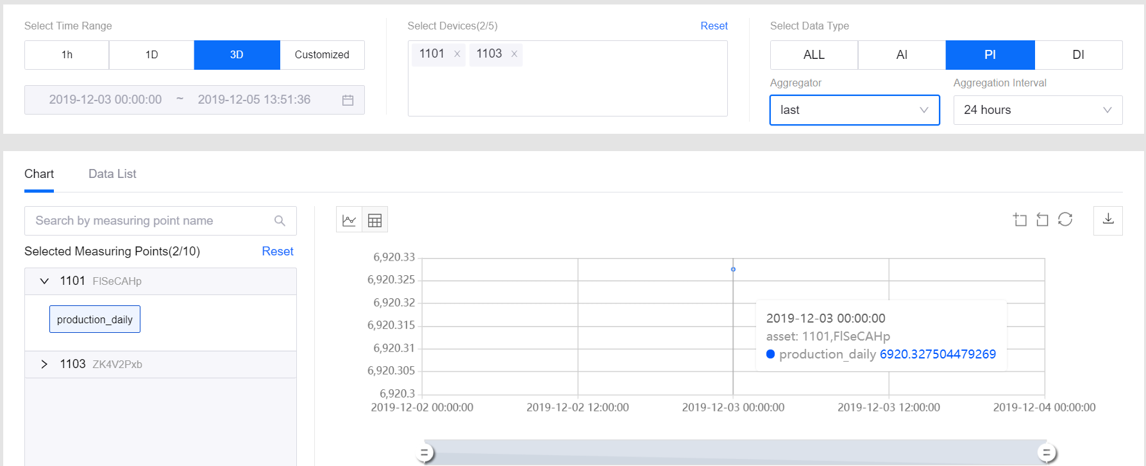Screen dimensions: 1146x466
Task: Remove device 1103 tag
Action: [514, 54]
